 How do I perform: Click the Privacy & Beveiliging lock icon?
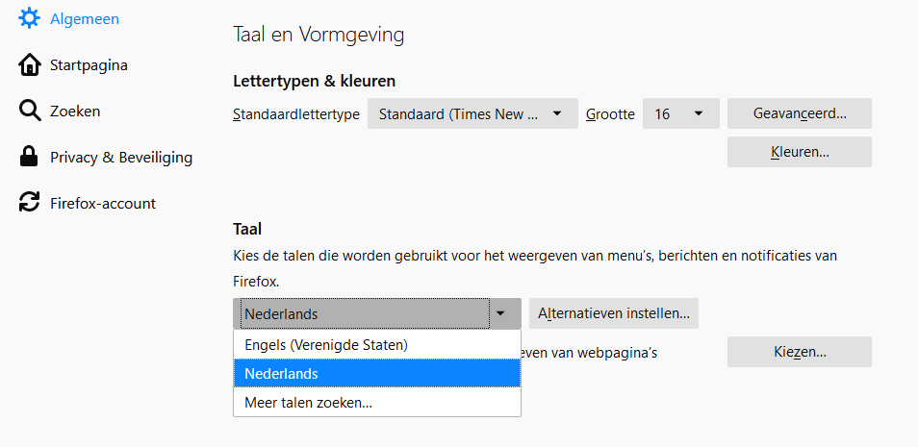pyautogui.click(x=30, y=157)
